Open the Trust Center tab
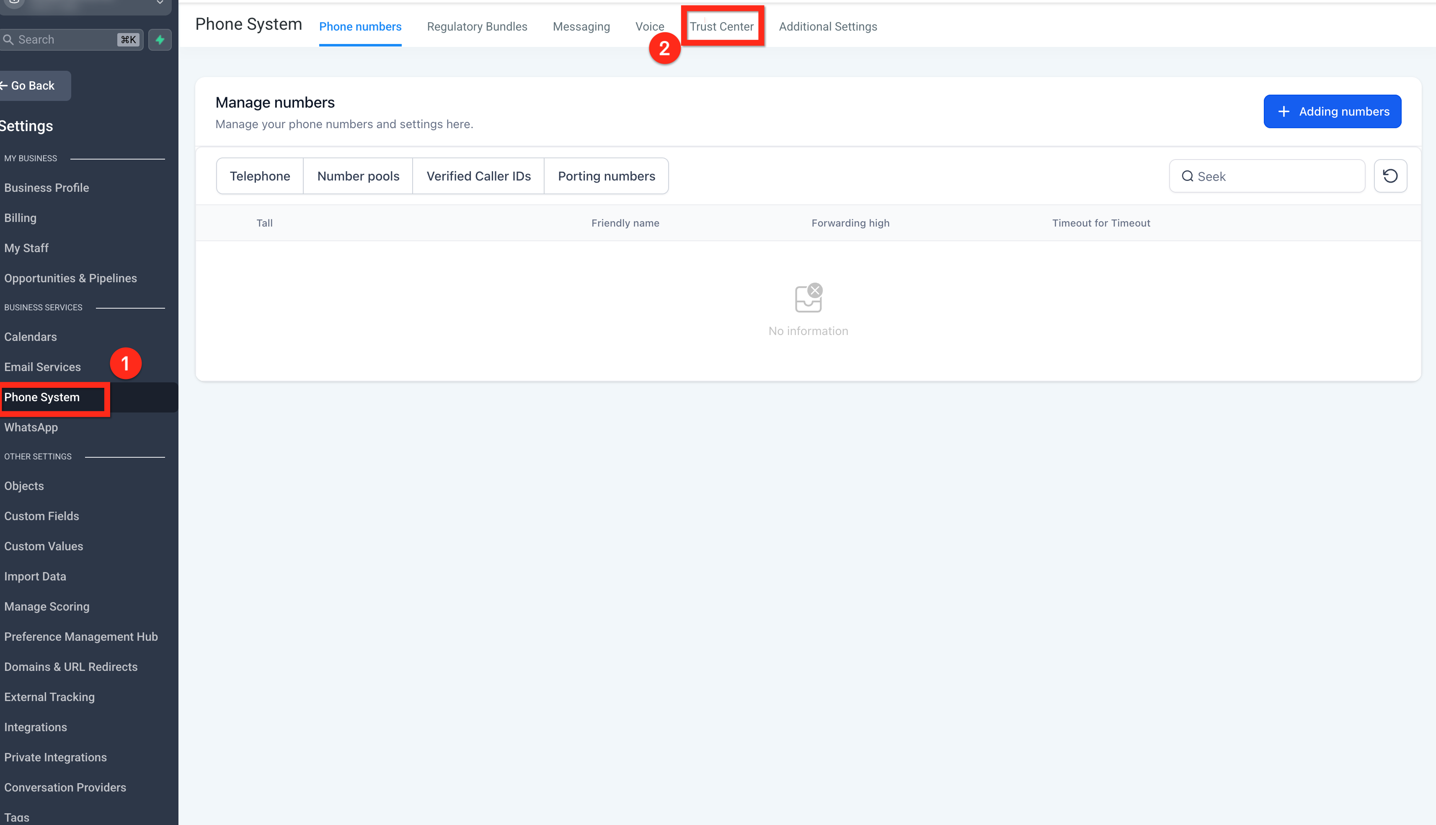This screenshot has height=825, width=1436. coord(721,26)
